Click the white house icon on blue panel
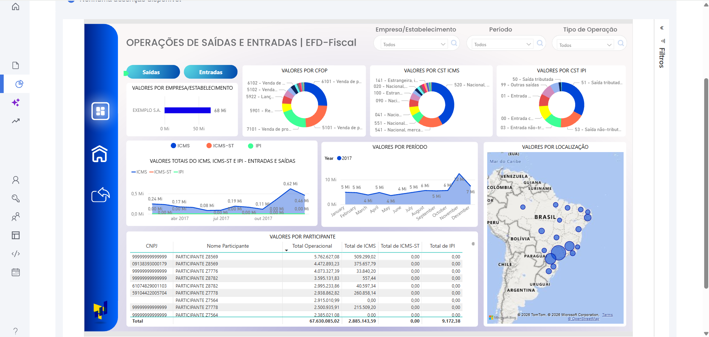Image resolution: width=709 pixels, height=337 pixels. click(x=100, y=154)
